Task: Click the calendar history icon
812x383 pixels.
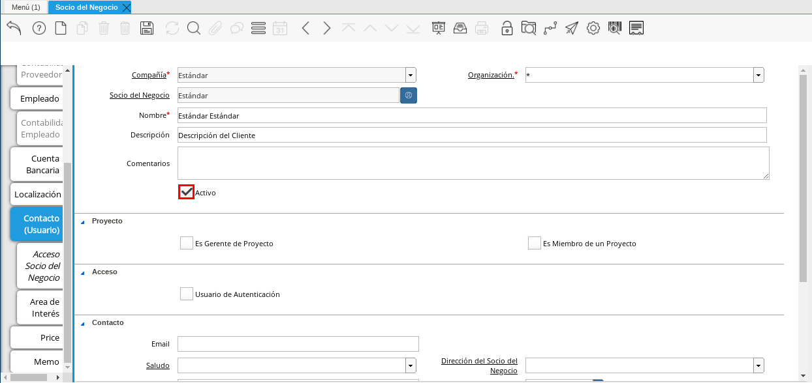Action: pyautogui.click(x=280, y=28)
